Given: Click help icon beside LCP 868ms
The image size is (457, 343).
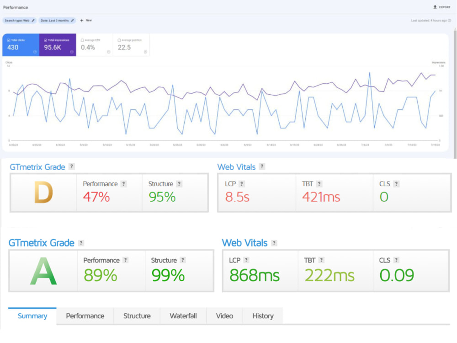Looking at the screenshot, I should pos(246,260).
